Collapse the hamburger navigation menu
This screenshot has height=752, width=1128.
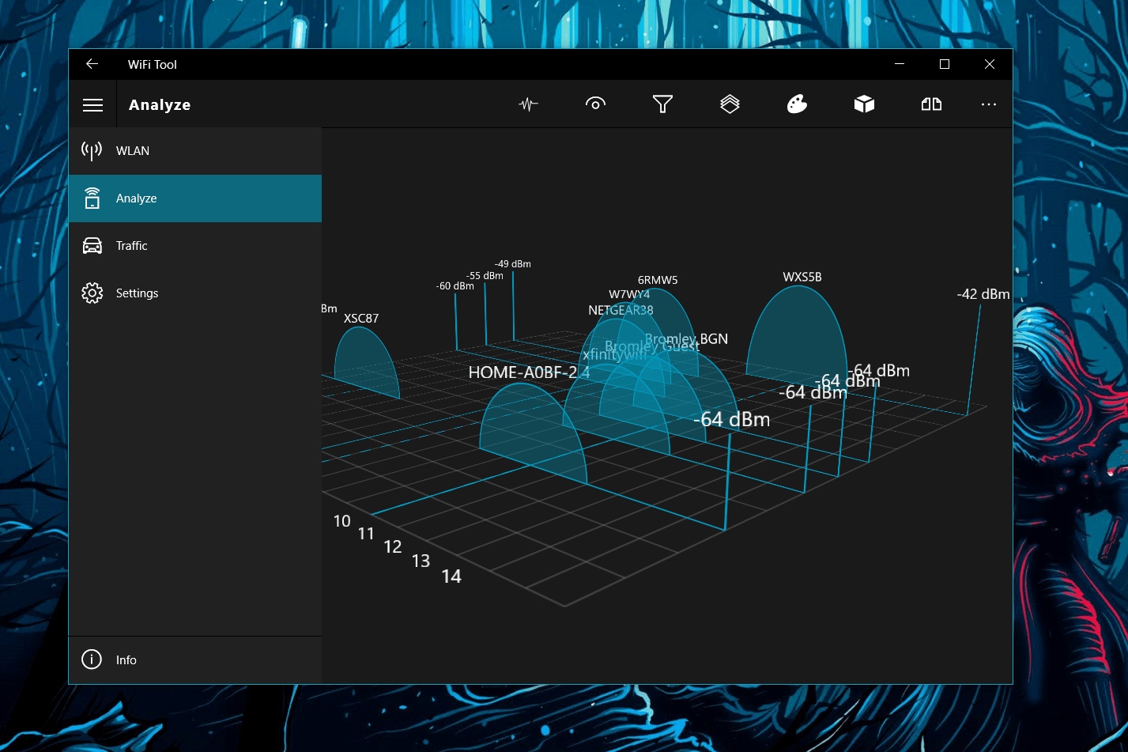(92, 104)
